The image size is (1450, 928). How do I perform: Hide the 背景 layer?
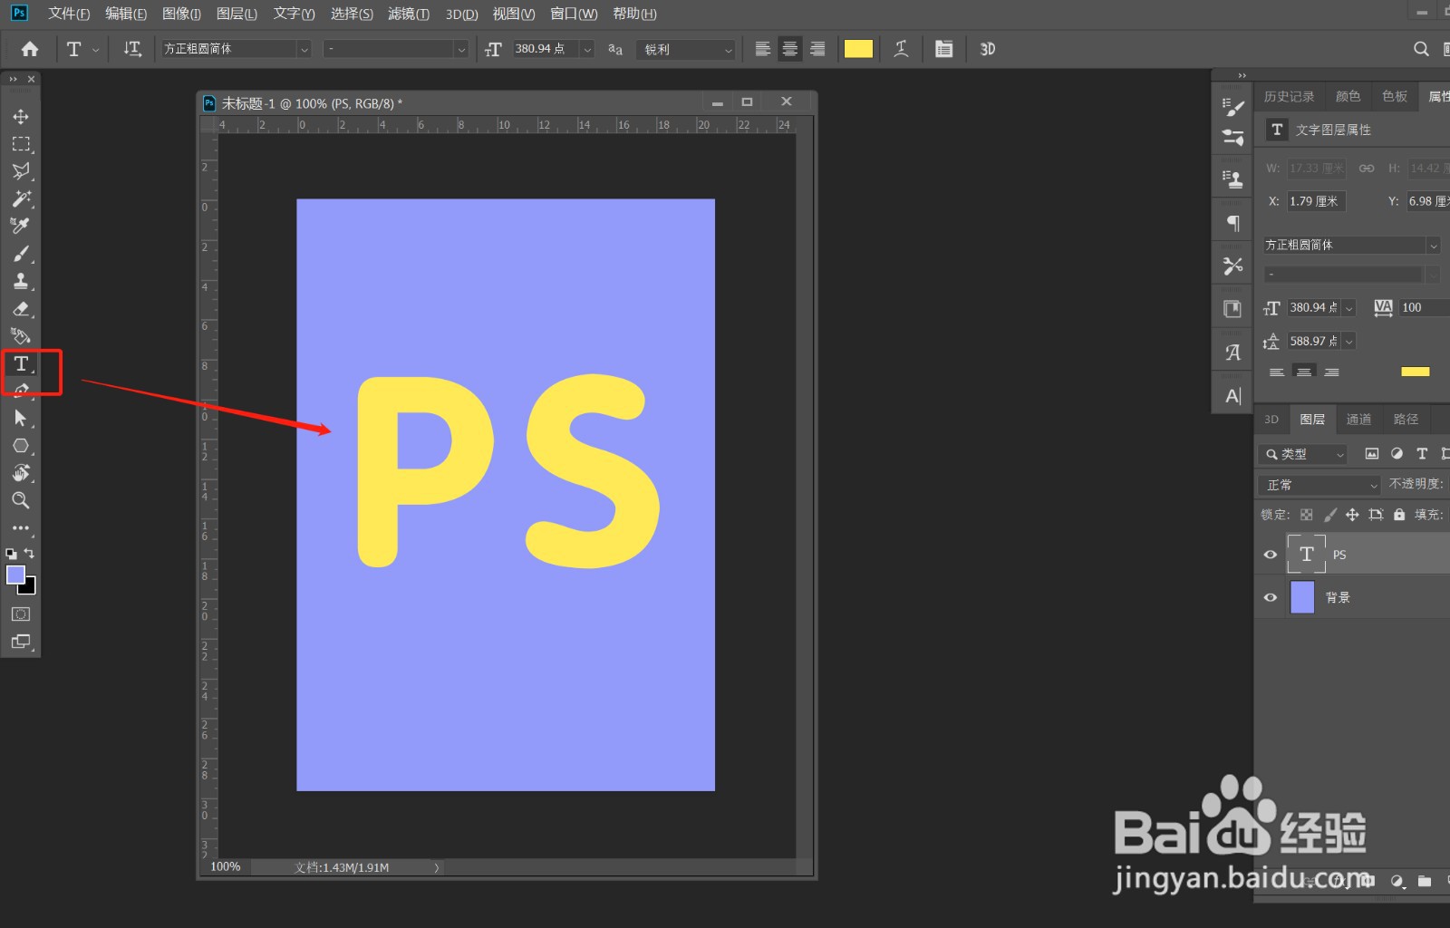coord(1270,597)
